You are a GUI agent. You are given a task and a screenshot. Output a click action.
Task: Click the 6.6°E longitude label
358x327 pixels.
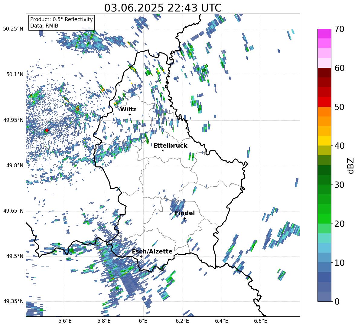click(x=261, y=321)
